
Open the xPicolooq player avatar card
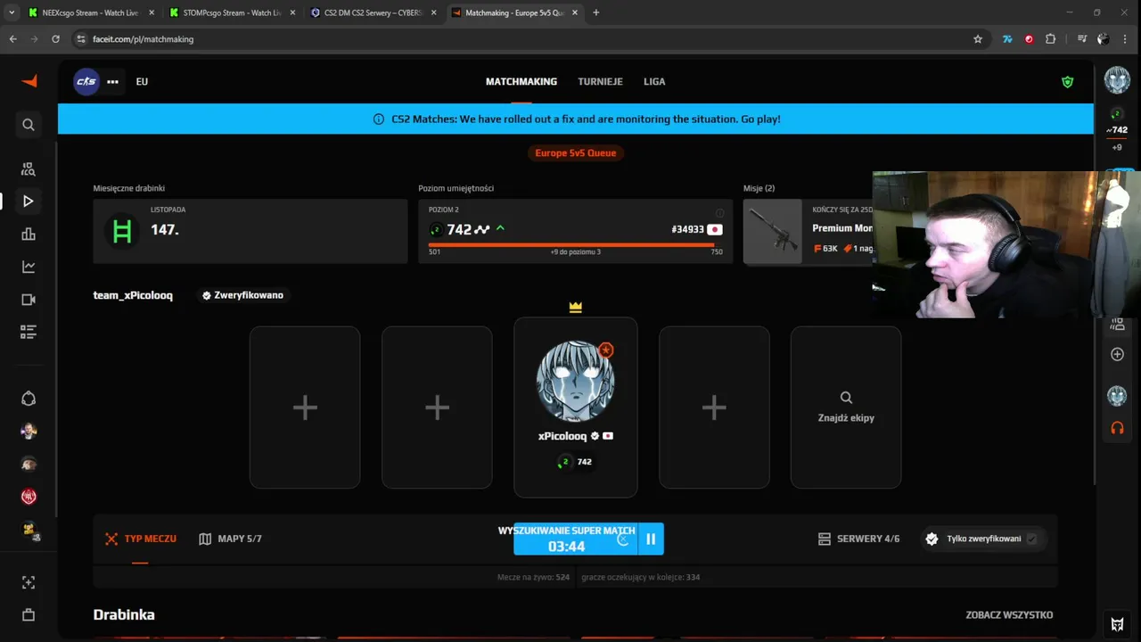(x=575, y=407)
